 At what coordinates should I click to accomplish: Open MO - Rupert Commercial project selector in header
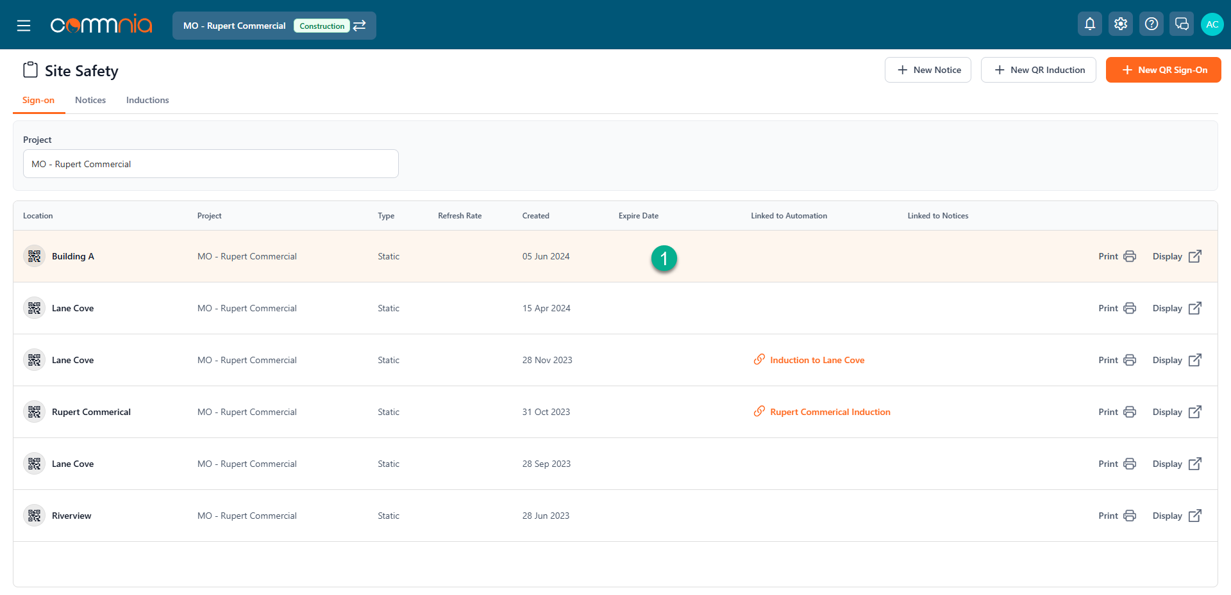274,26
